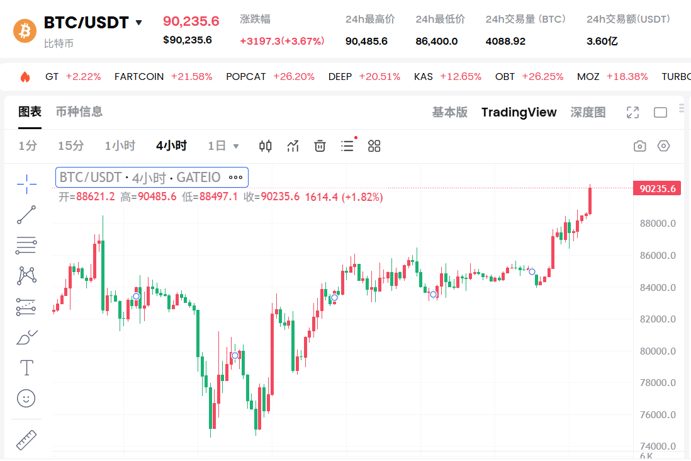This screenshot has height=461, width=691.
Task: Open OBT ticker in trending bar
Action: (529, 77)
